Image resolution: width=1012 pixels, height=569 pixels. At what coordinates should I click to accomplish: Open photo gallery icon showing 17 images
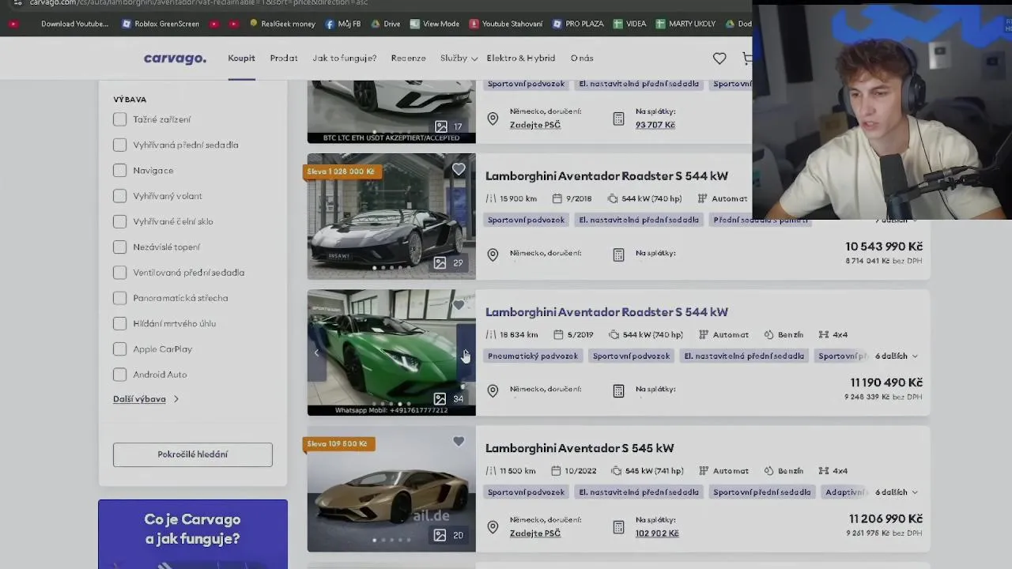[x=440, y=126]
